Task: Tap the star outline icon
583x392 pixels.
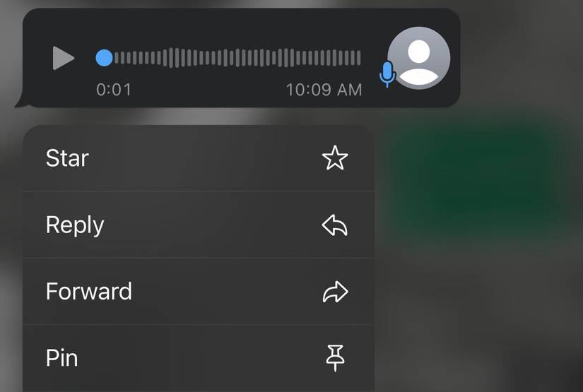Action: pos(335,158)
